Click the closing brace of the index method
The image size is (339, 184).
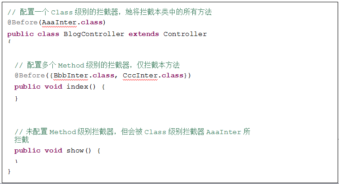(x=16, y=98)
